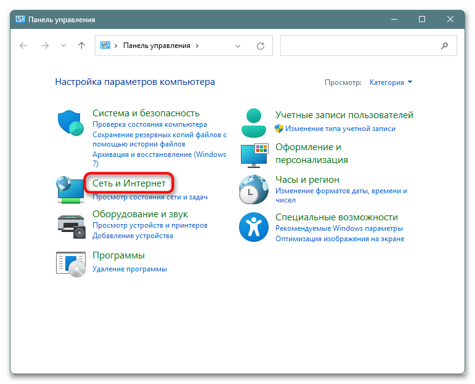Click Изменение типа учетной записи link
Screen dimensions: 475x384
[x=340, y=129]
